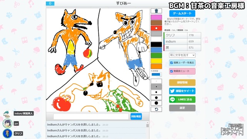Toggle the 描画ユーザーを表示 checkbox
Image resolution: width=247 pixels, height=139 pixels.
pyautogui.click(x=171, y=63)
